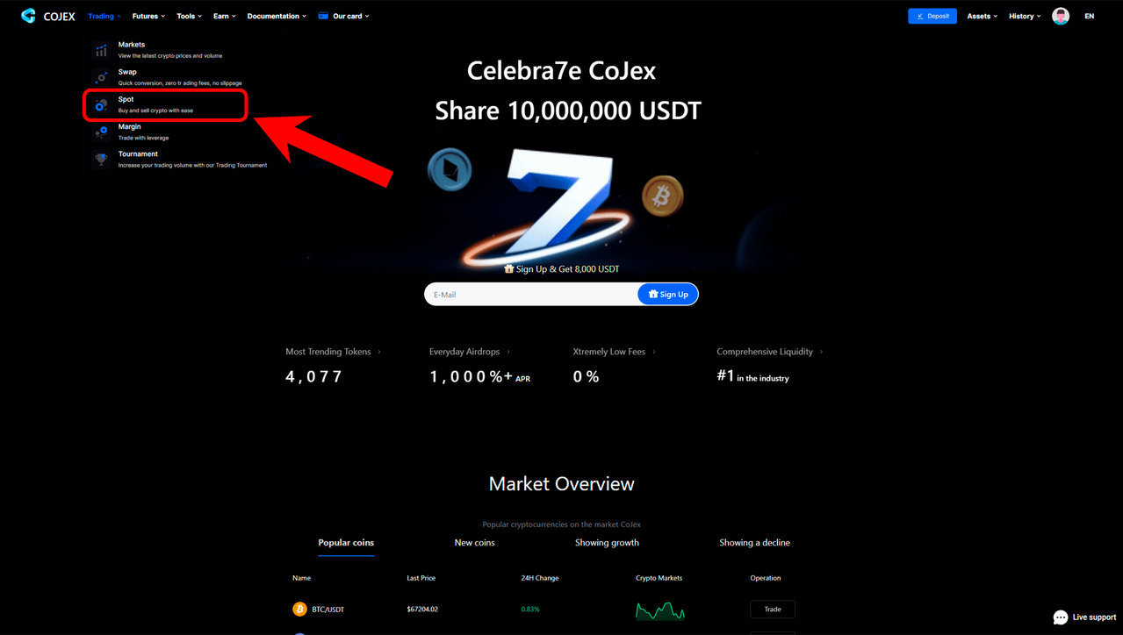Screen dimensions: 1123x635
Task: Open the Margin leverage icon
Action: [x=101, y=132]
